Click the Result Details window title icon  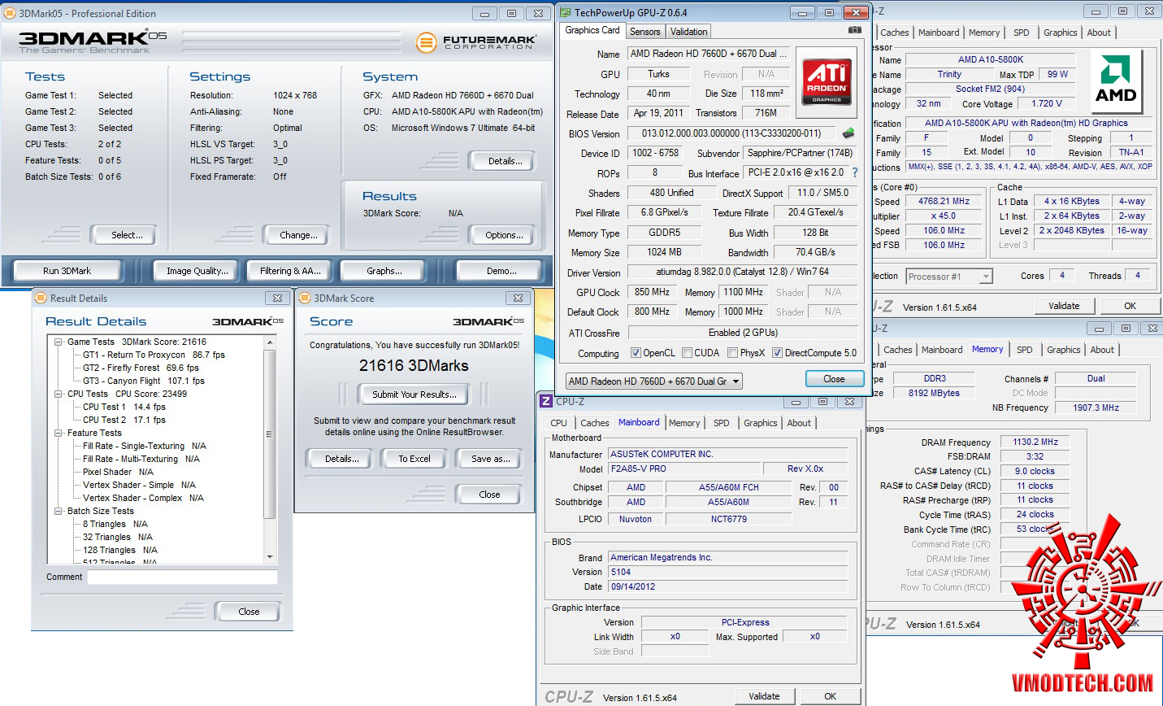(x=41, y=298)
